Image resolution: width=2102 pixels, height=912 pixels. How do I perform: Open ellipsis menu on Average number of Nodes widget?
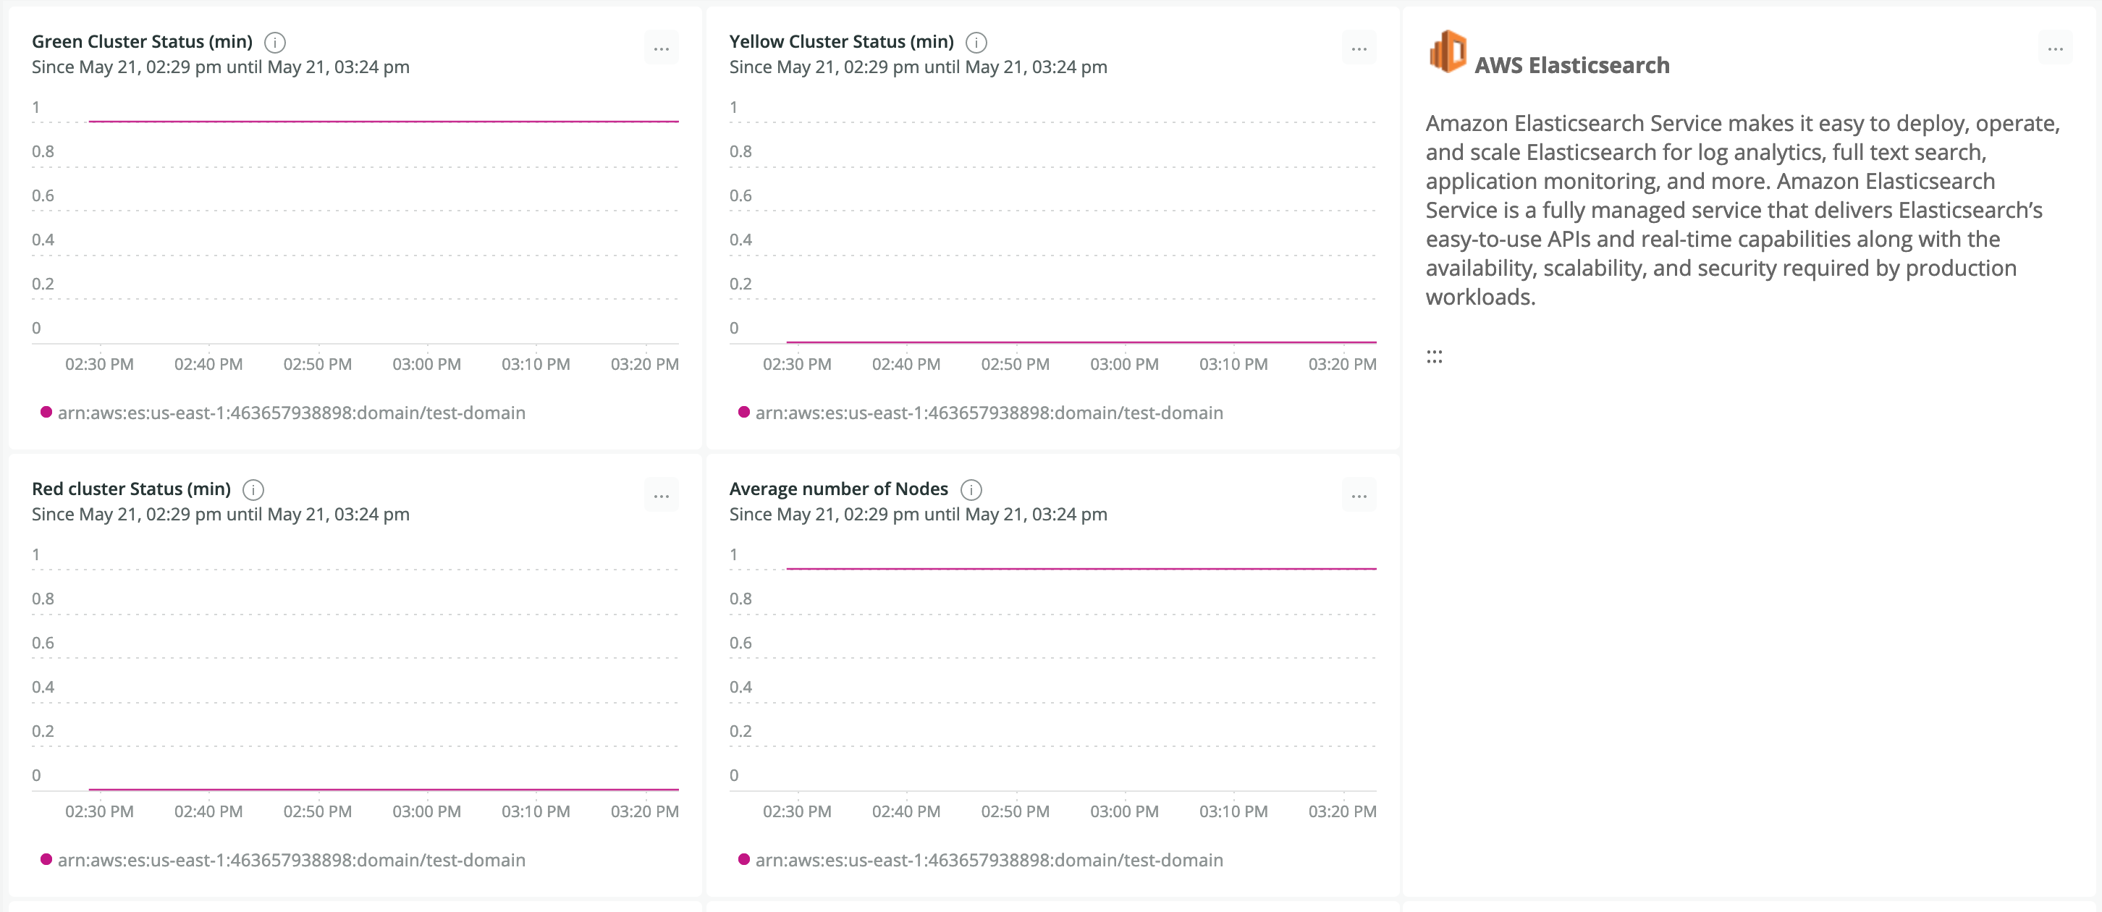[x=1359, y=496]
